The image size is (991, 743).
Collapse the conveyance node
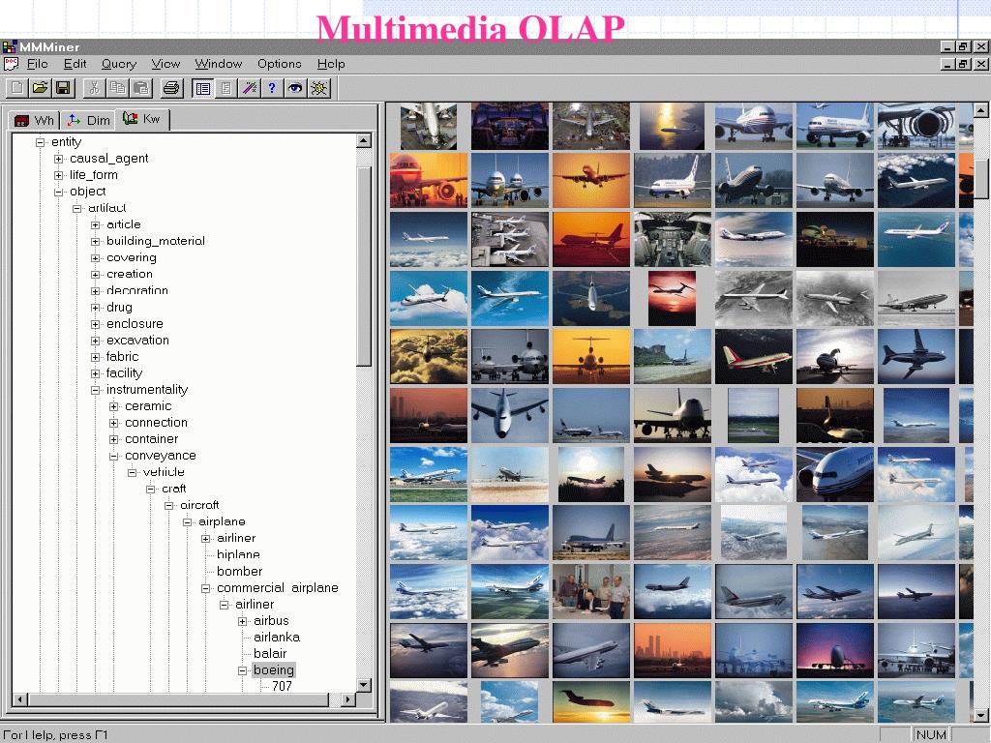tap(114, 456)
